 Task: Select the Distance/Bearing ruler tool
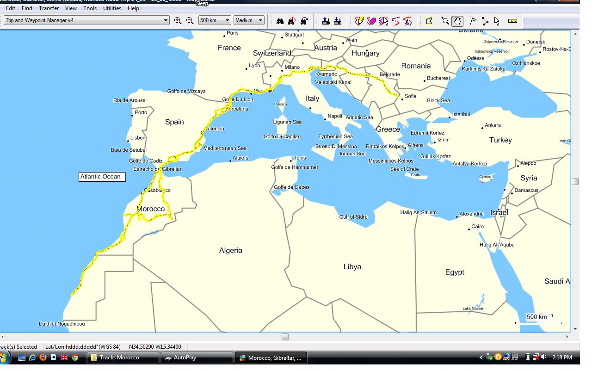point(512,21)
